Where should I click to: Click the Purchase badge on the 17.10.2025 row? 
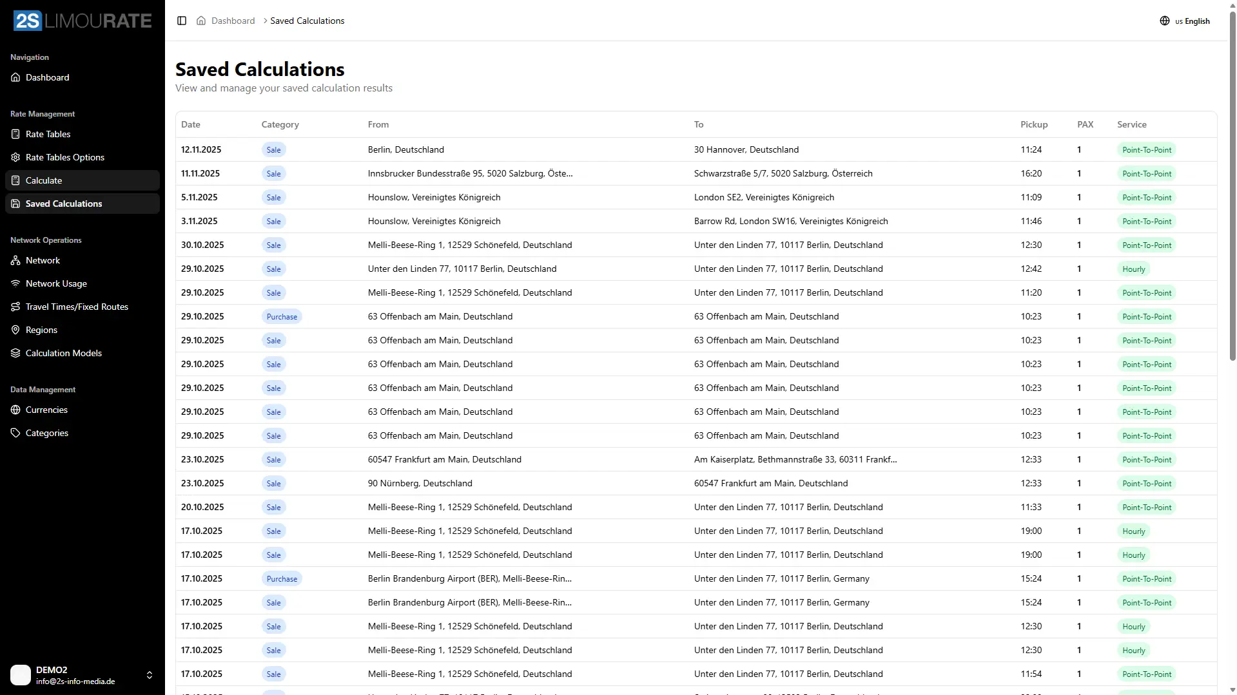click(x=282, y=578)
